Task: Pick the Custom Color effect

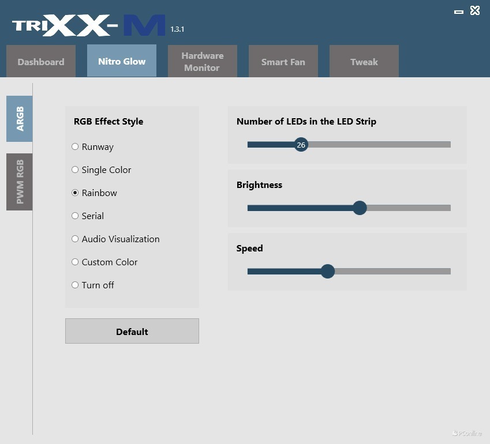Action: [x=75, y=262]
